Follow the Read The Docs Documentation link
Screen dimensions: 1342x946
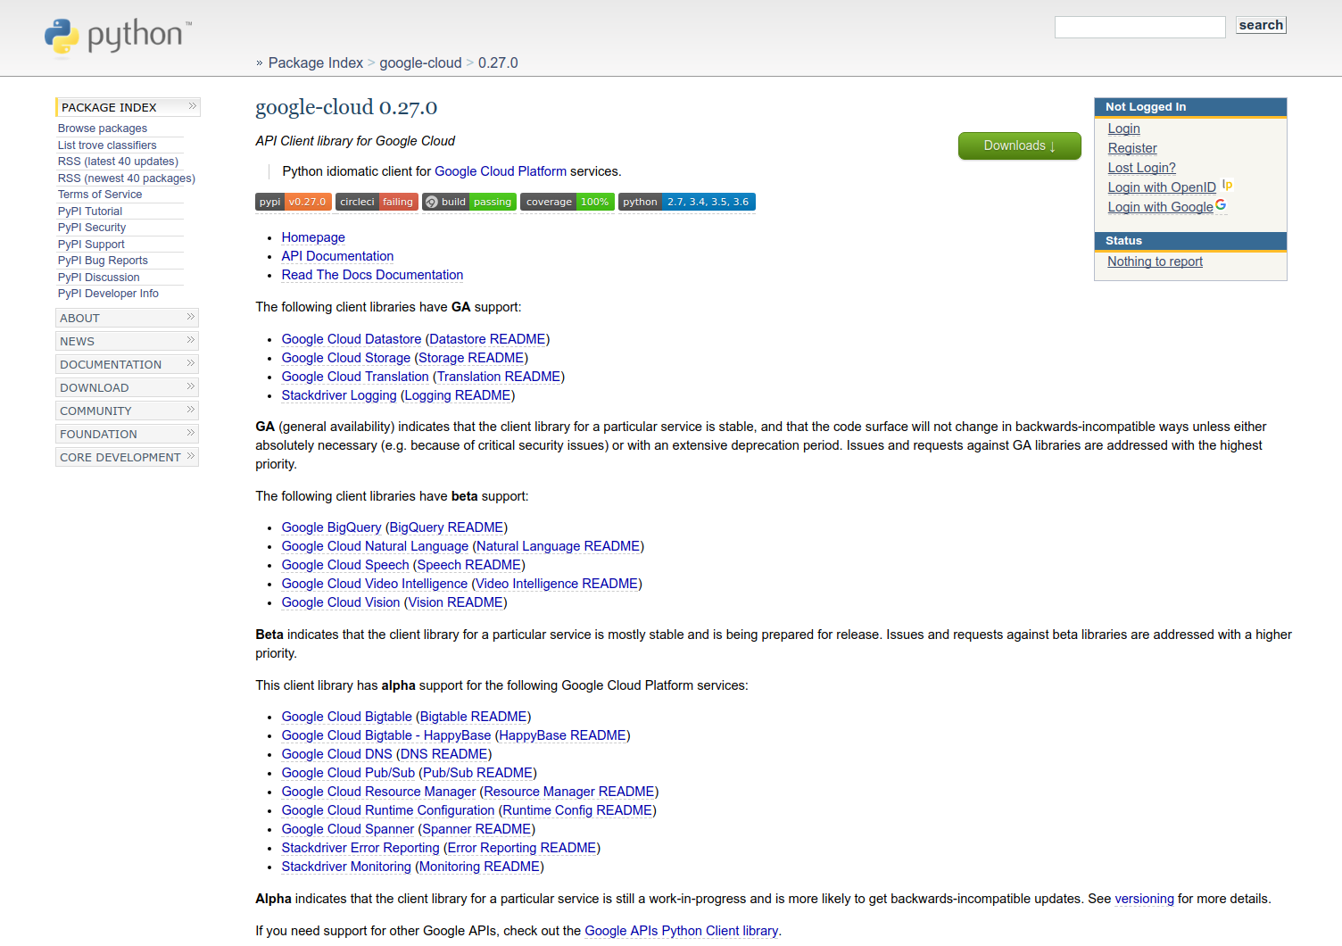[x=372, y=275]
